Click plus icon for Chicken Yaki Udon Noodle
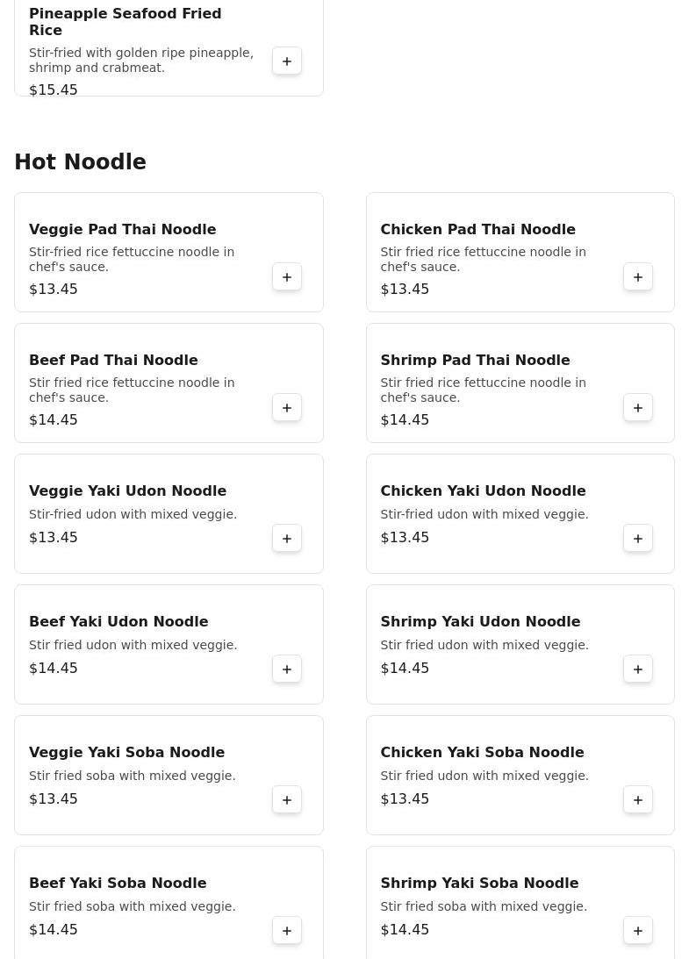The height and width of the screenshot is (959, 689). pos(637,539)
